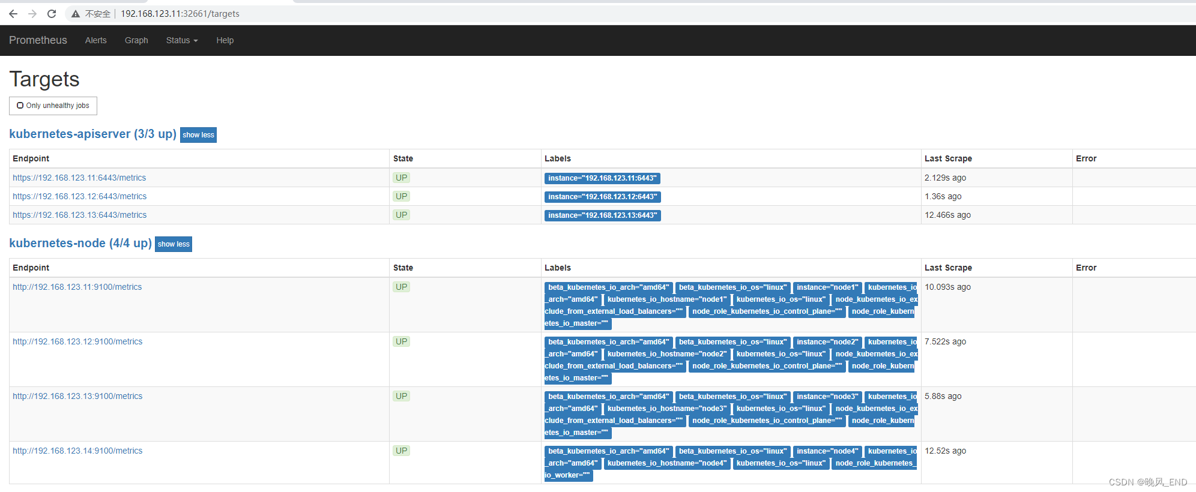The width and height of the screenshot is (1196, 492).
Task: Open https://192.168.123.12:6443/metrics endpoint link
Action: click(79, 196)
